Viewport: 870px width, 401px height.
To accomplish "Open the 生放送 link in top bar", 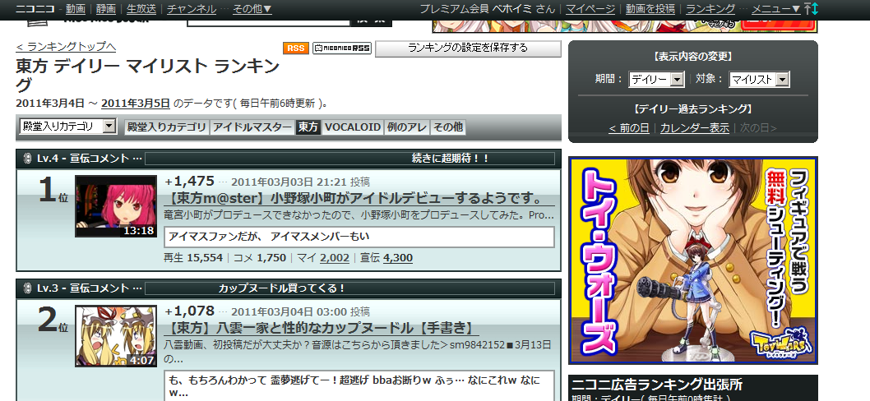I will (141, 9).
